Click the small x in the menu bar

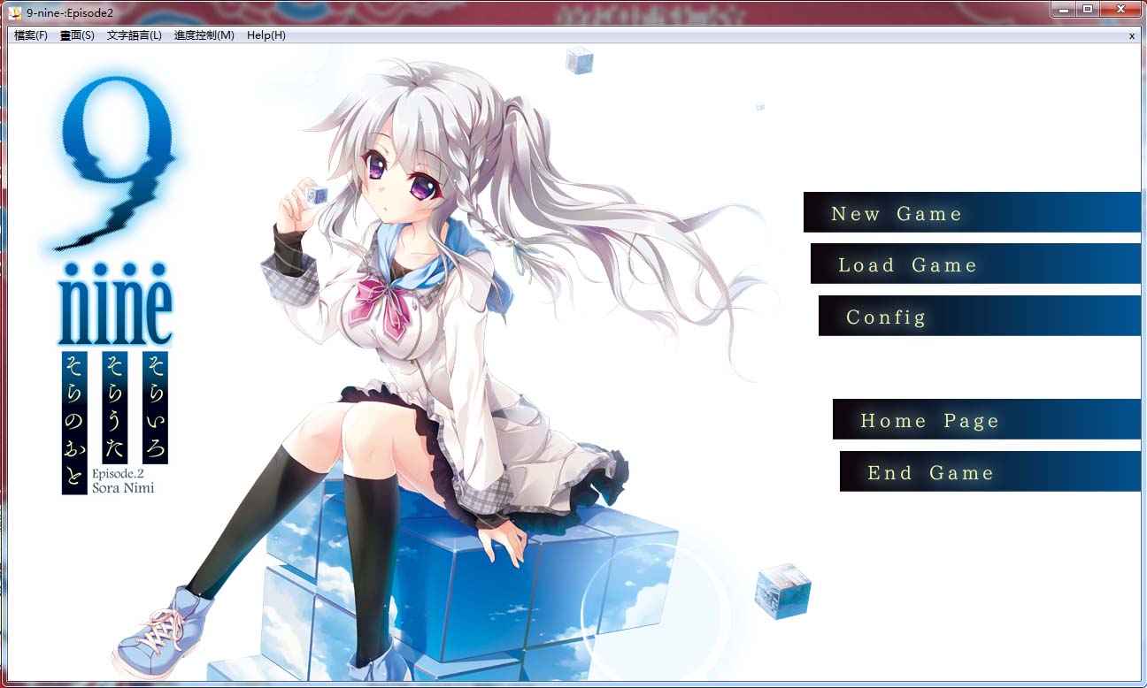point(1132,36)
